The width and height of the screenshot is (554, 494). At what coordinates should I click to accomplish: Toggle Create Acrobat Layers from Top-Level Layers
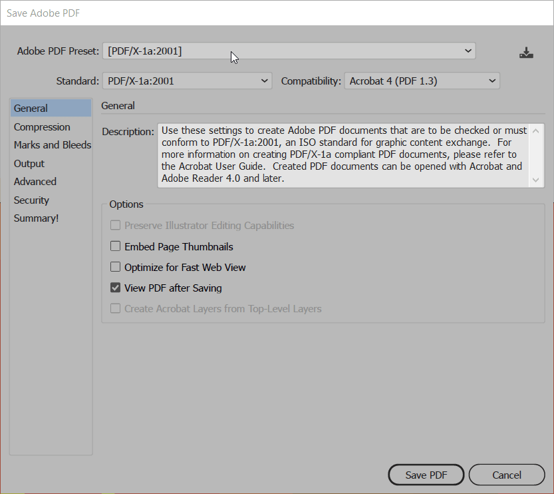(x=115, y=309)
